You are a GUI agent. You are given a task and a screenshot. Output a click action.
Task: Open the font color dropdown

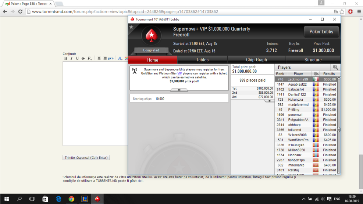[120, 58]
